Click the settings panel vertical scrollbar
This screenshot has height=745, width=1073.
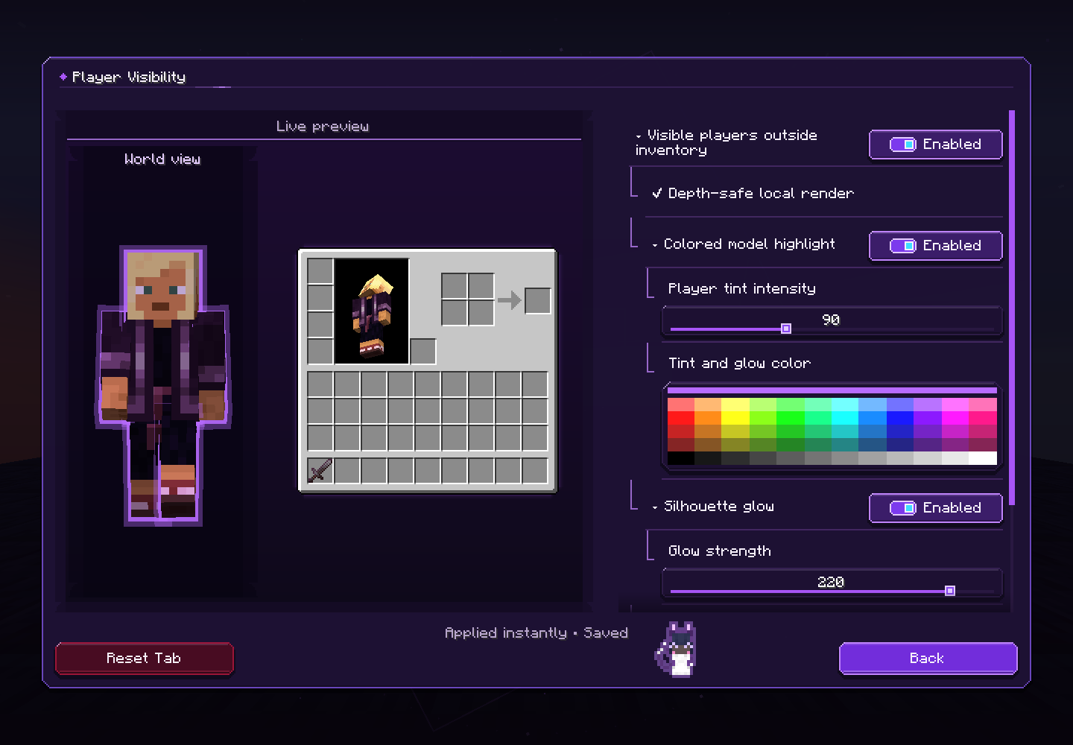[1012, 308]
